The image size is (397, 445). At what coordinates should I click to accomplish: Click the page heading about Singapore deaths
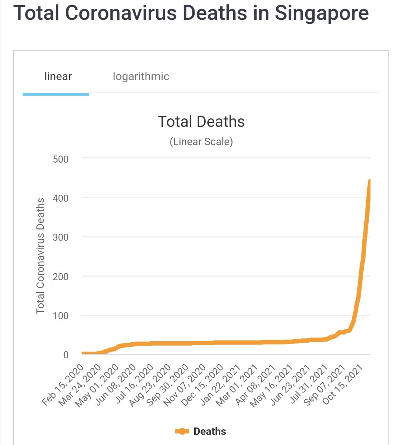pos(191,13)
